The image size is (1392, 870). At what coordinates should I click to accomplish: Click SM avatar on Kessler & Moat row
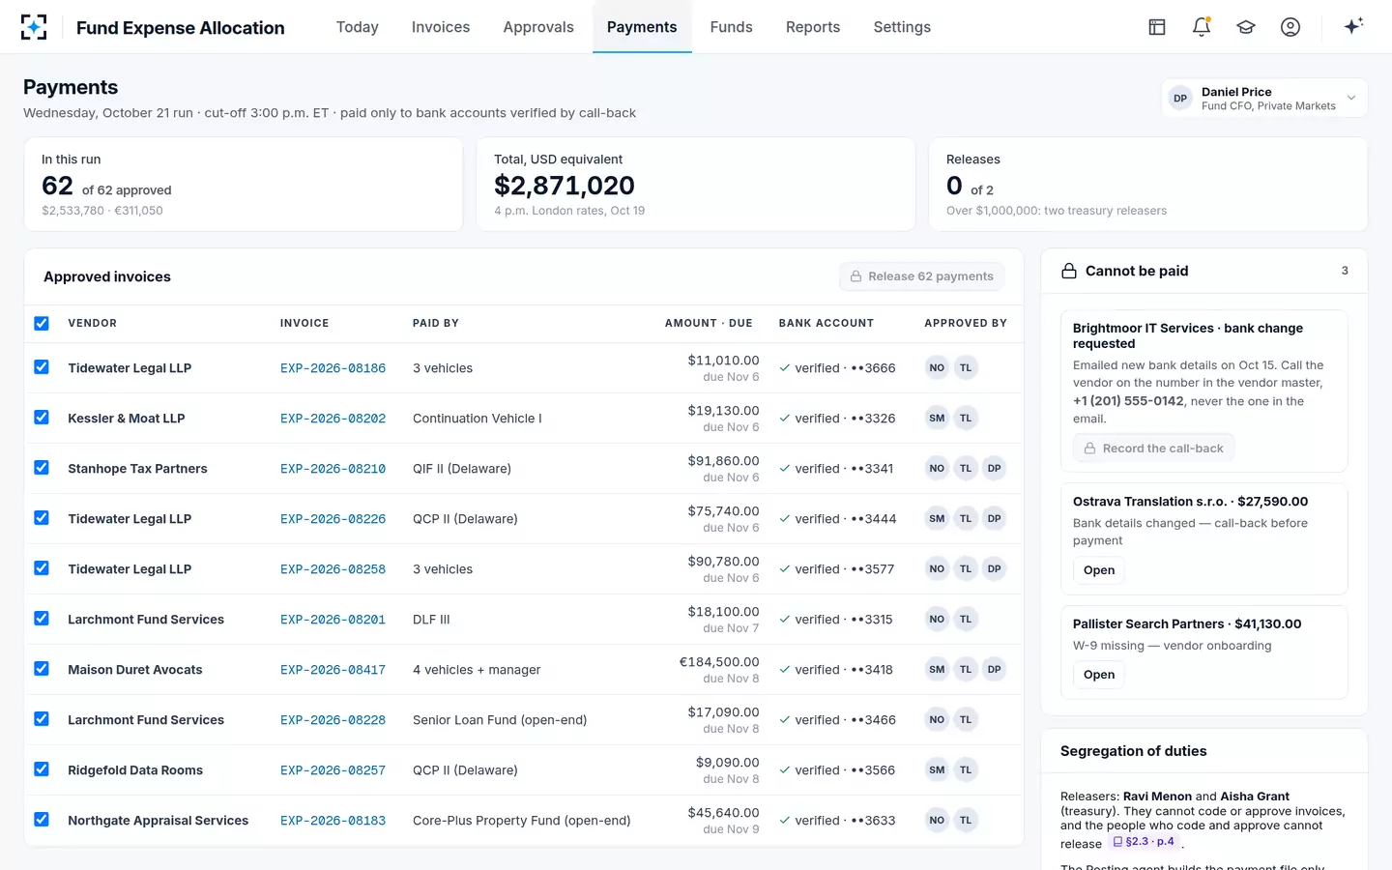937,418
